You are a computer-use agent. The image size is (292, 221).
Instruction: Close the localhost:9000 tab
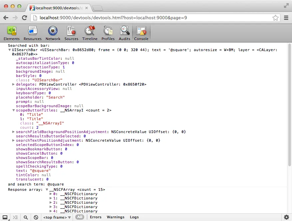[x=87, y=8]
